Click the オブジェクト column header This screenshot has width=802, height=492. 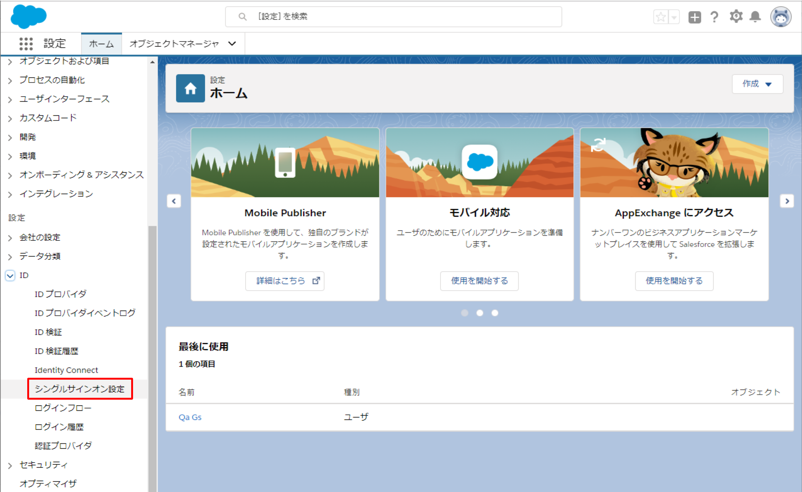point(756,392)
